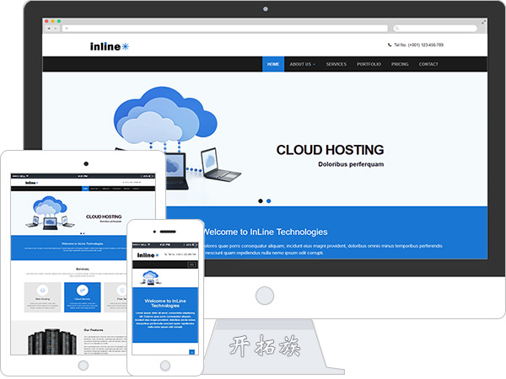Click the Doloribus perferquam subtitle

[351, 164]
